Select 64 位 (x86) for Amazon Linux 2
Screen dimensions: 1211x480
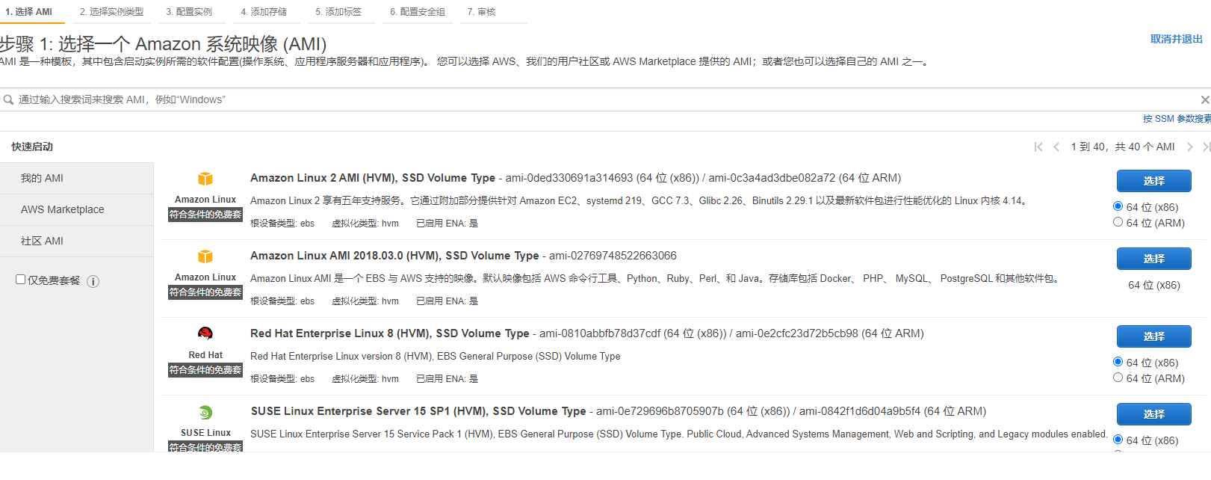[x=1118, y=206]
